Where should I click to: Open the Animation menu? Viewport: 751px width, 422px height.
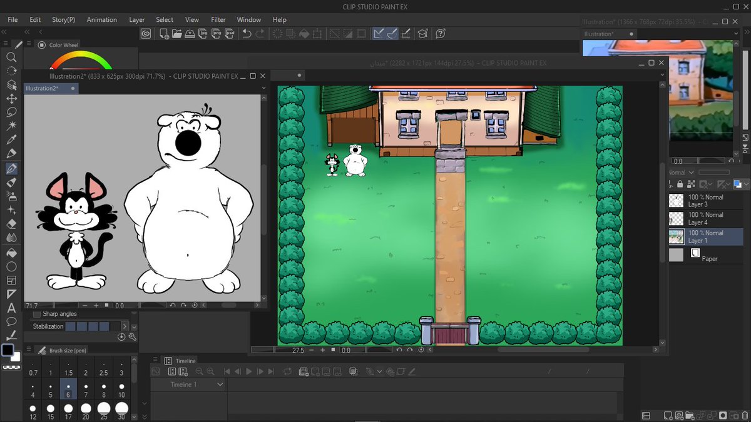pos(102,19)
